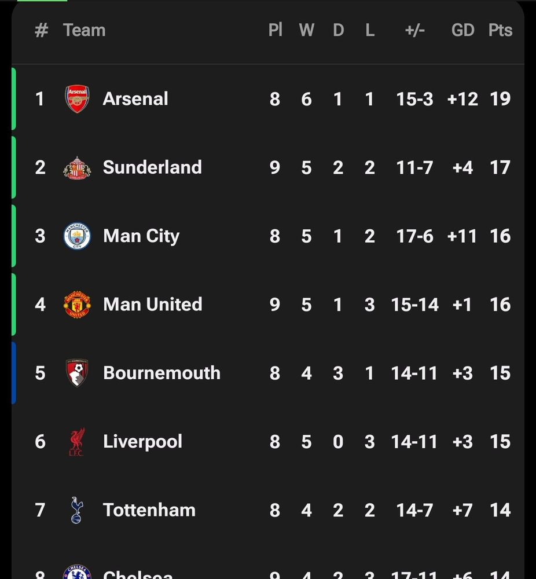This screenshot has height=579, width=536.
Task: Tap the Chelsea badge icon
Action: (77, 573)
